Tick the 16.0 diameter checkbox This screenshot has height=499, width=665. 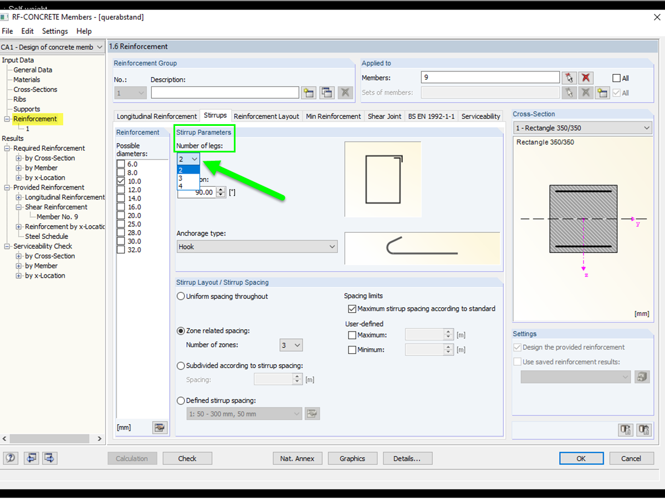(x=121, y=207)
